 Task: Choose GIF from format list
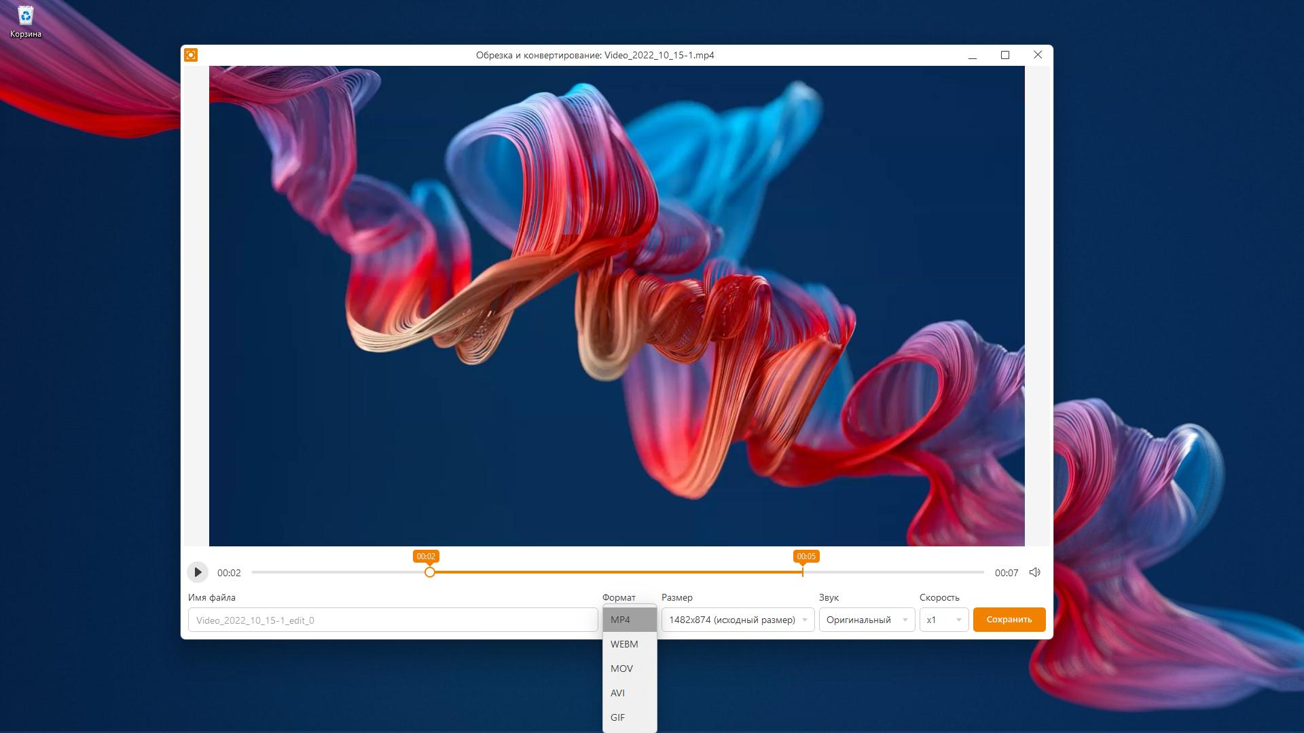tap(630, 717)
